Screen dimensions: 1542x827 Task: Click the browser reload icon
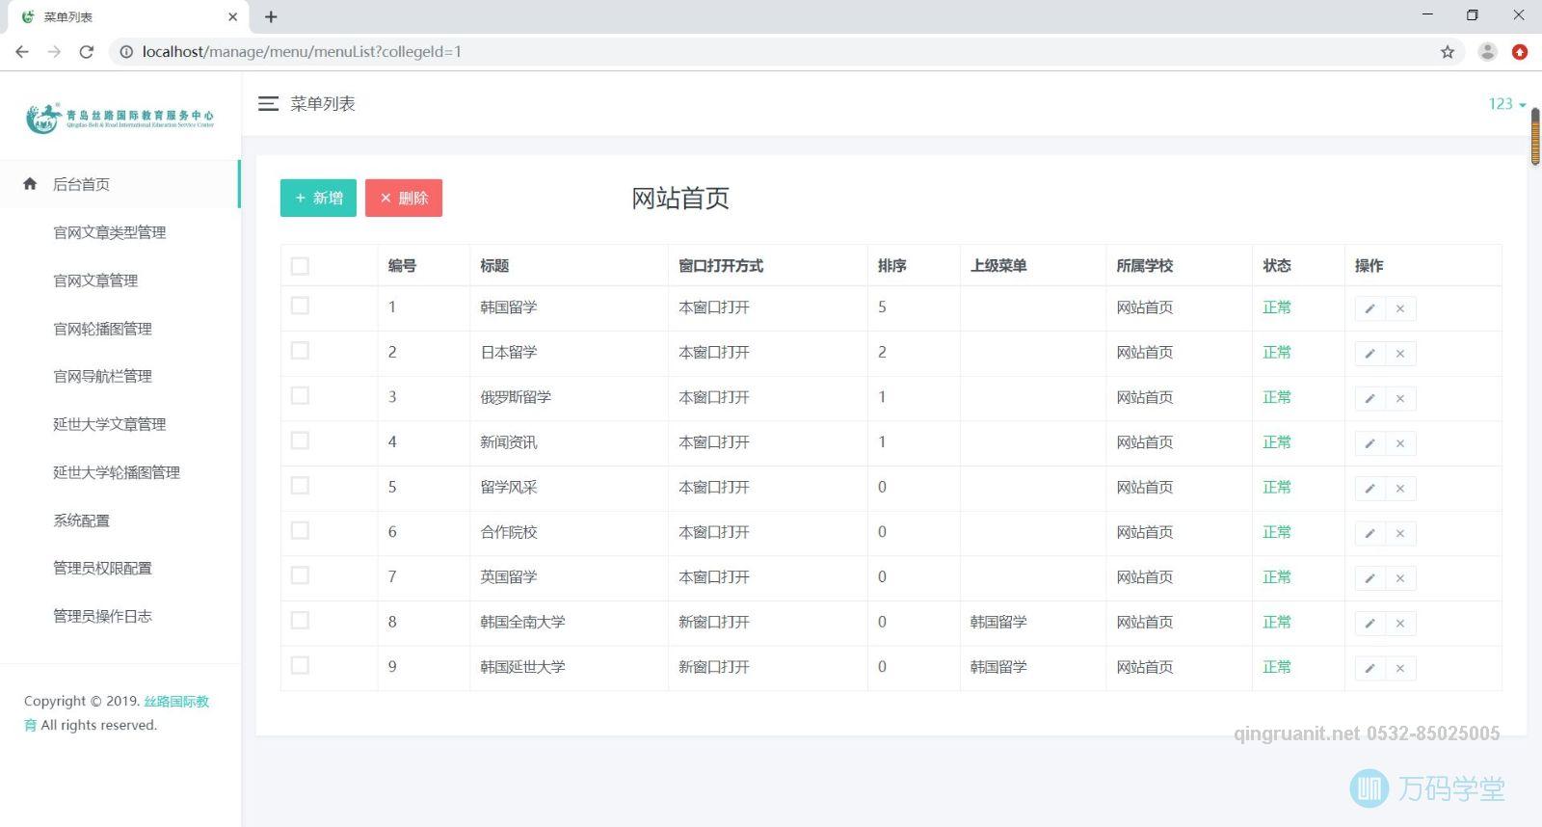[87, 52]
